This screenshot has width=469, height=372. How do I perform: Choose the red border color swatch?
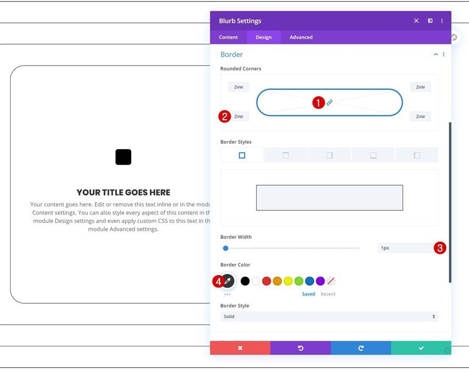[266, 281]
